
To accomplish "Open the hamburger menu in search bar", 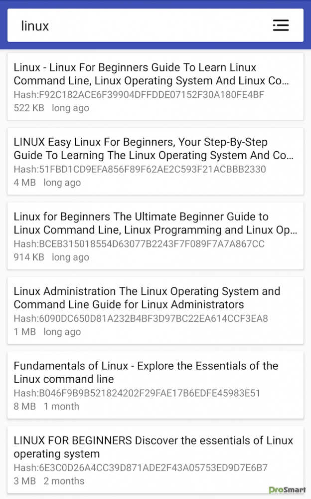I will coord(281,25).
